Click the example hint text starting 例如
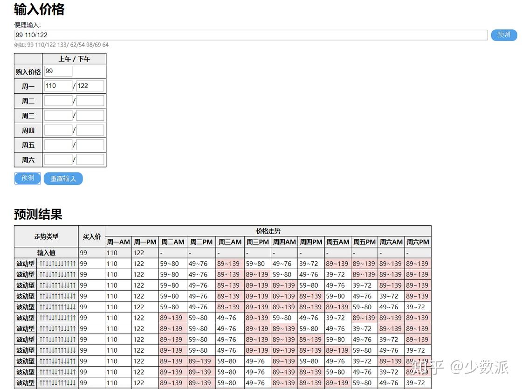Screen dimensions: 522x389 pyautogui.click(x=61, y=45)
